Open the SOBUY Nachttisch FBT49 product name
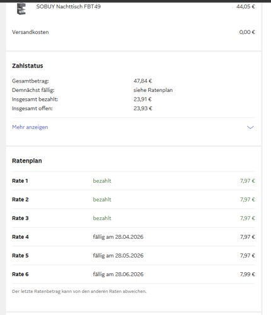Screen dimensions: 271x315 69,6
